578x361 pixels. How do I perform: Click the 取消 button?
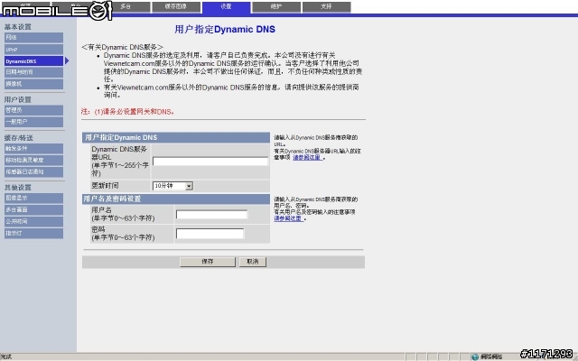tap(253, 262)
